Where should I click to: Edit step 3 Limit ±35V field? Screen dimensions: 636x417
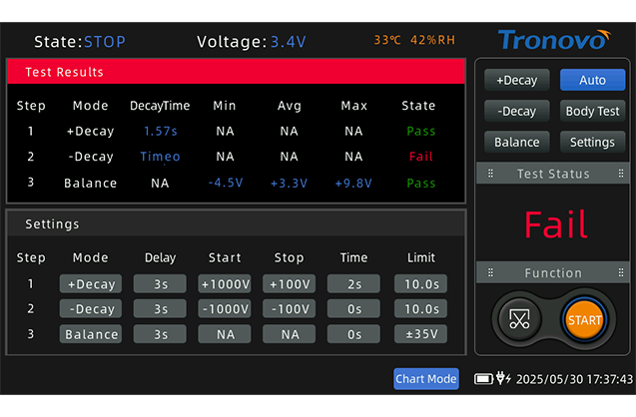420,334
